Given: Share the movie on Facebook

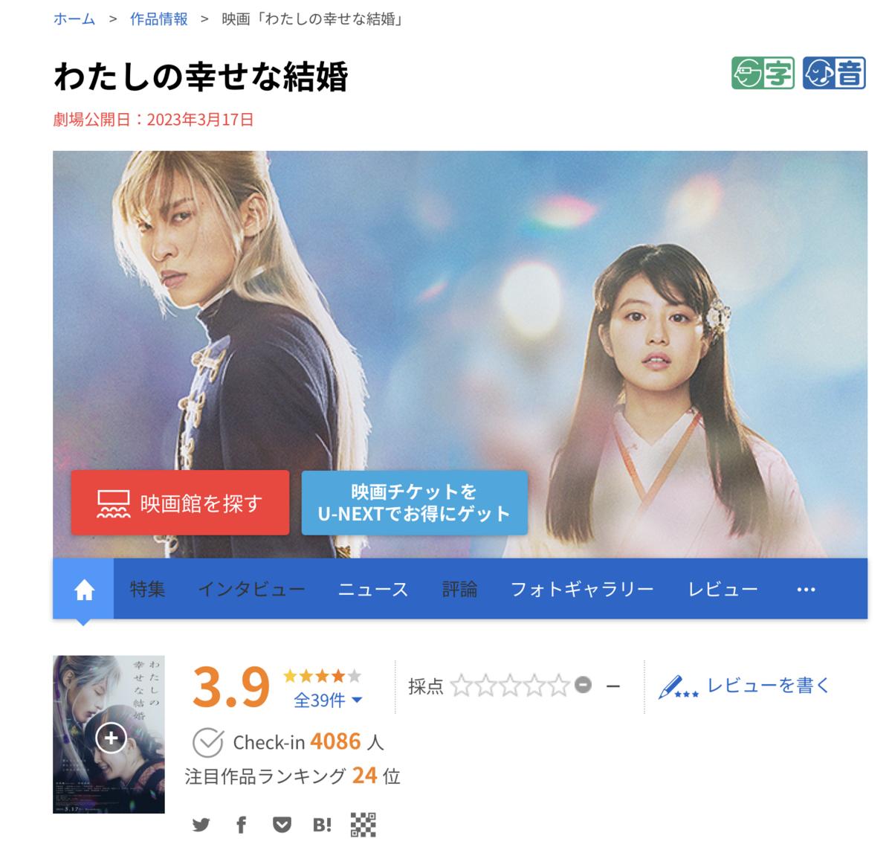Looking at the screenshot, I should (x=241, y=825).
